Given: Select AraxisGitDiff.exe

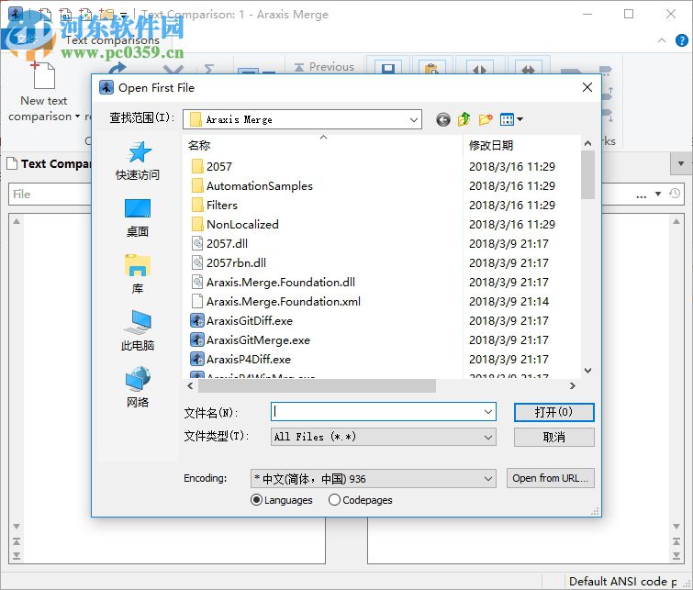Looking at the screenshot, I should [241, 321].
